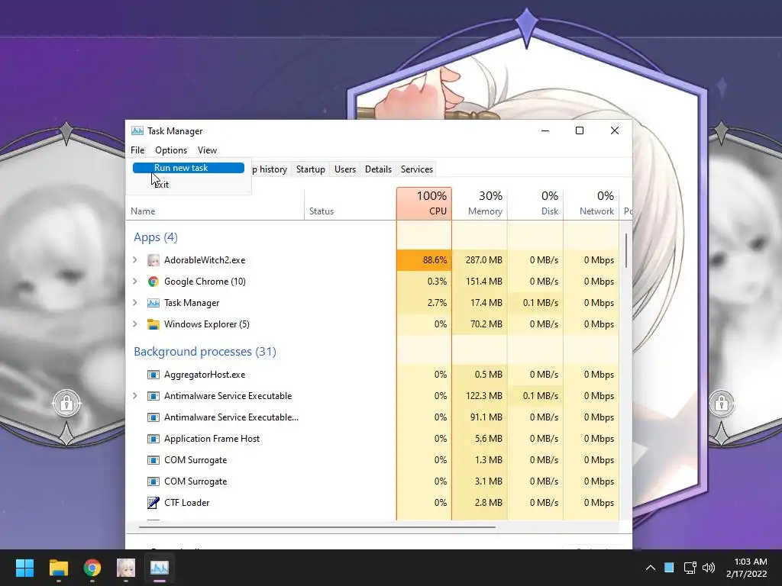782x586 pixels.
Task: Open the Windows Start menu
Action: [24, 568]
